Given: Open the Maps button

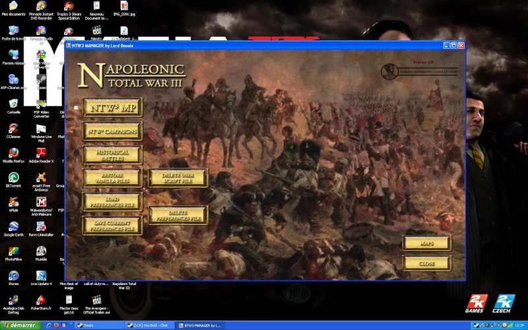Looking at the screenshot, I should pos(426,243).
